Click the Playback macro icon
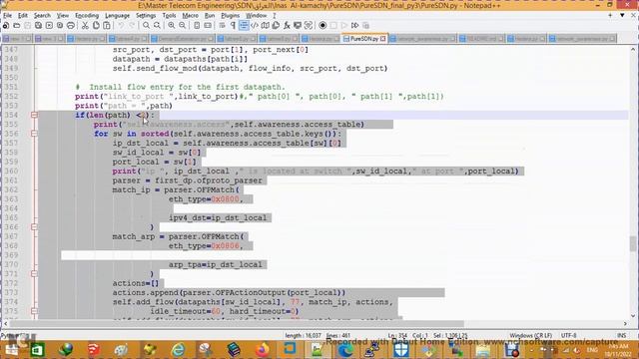Image resolution: width=639 pixels, height=359 pixels. tap(344, 25)
